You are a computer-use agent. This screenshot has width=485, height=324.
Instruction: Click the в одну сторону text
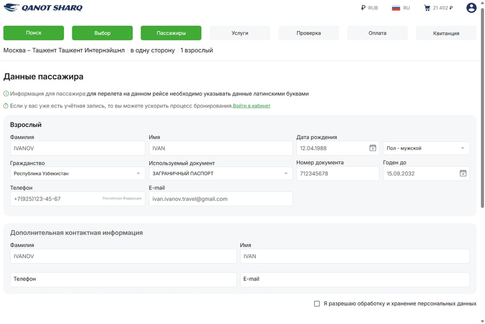[152, 50]
